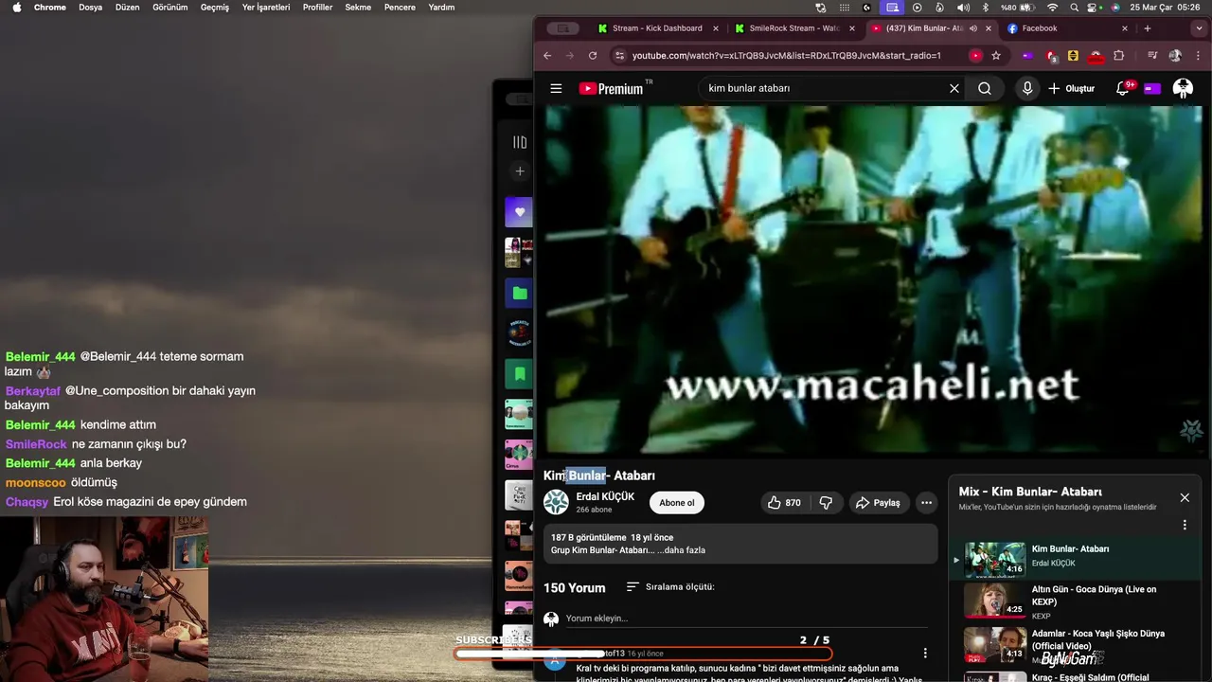Open the Apple menu
Image resolution: width=1212 pixels, height=682 pixels.
[16, 7]
